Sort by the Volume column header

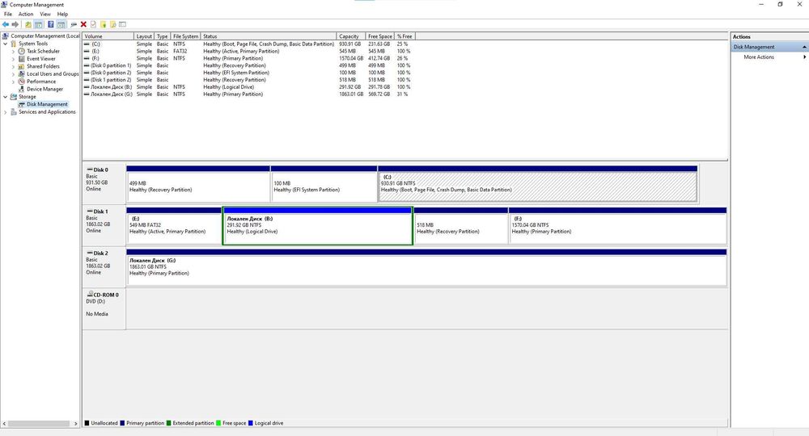(108, 36)
